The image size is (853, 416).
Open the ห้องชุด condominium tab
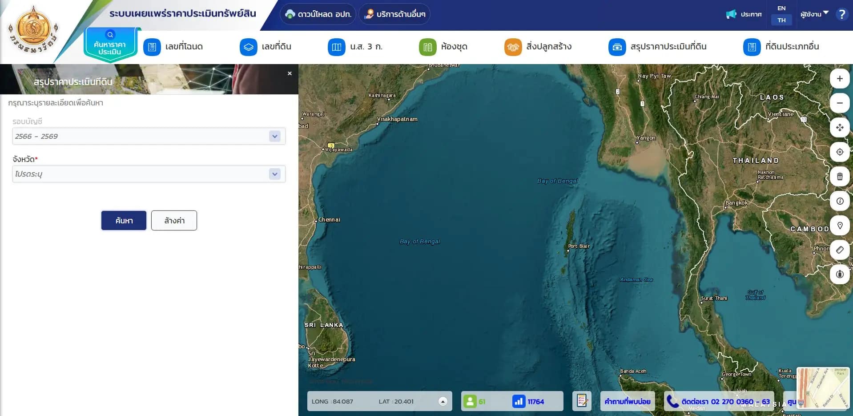pyautogui.click(x=443, y=47)
